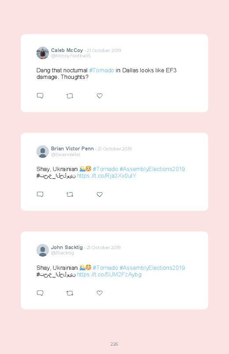The height and width of the screenshot is (354, 229).
Task: Open the @JSacktig handle
Action: [x=63, y=253]
